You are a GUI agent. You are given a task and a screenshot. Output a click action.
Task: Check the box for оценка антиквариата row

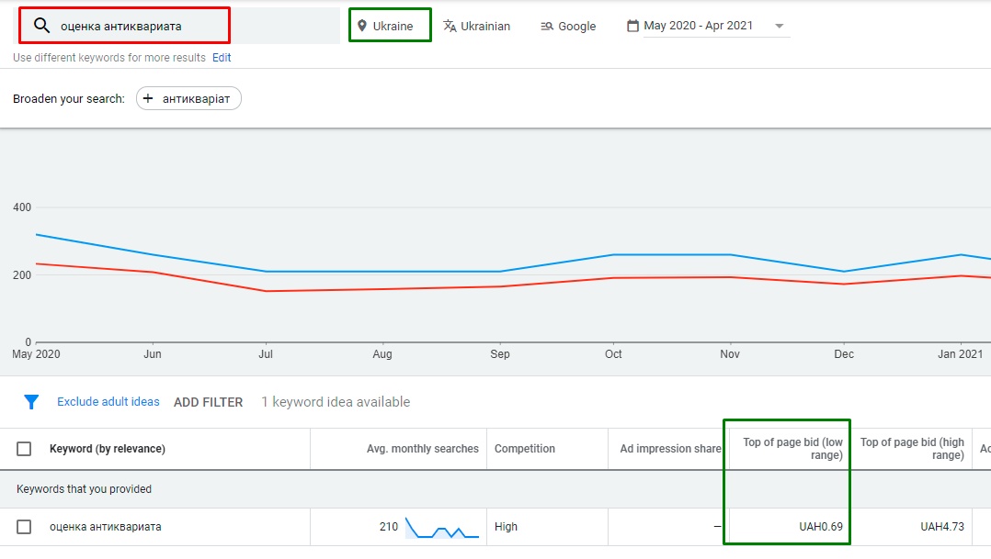[x=24, y=527]
